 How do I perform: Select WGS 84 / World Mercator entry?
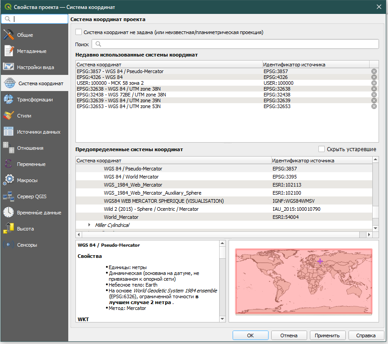(131, 177)
